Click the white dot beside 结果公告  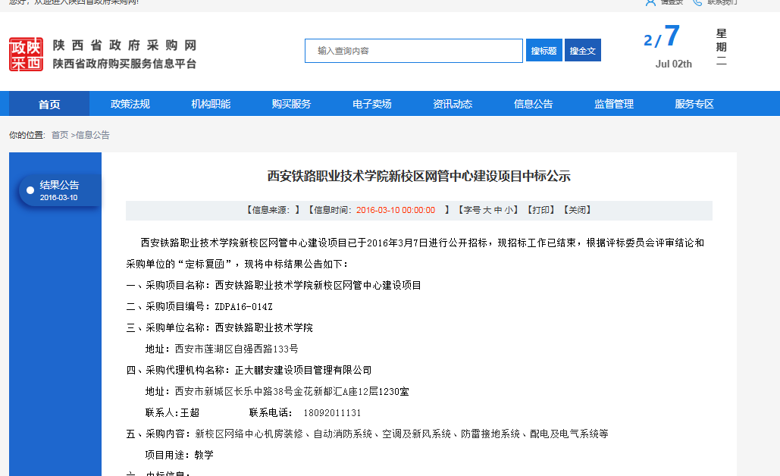coord(30,190)
